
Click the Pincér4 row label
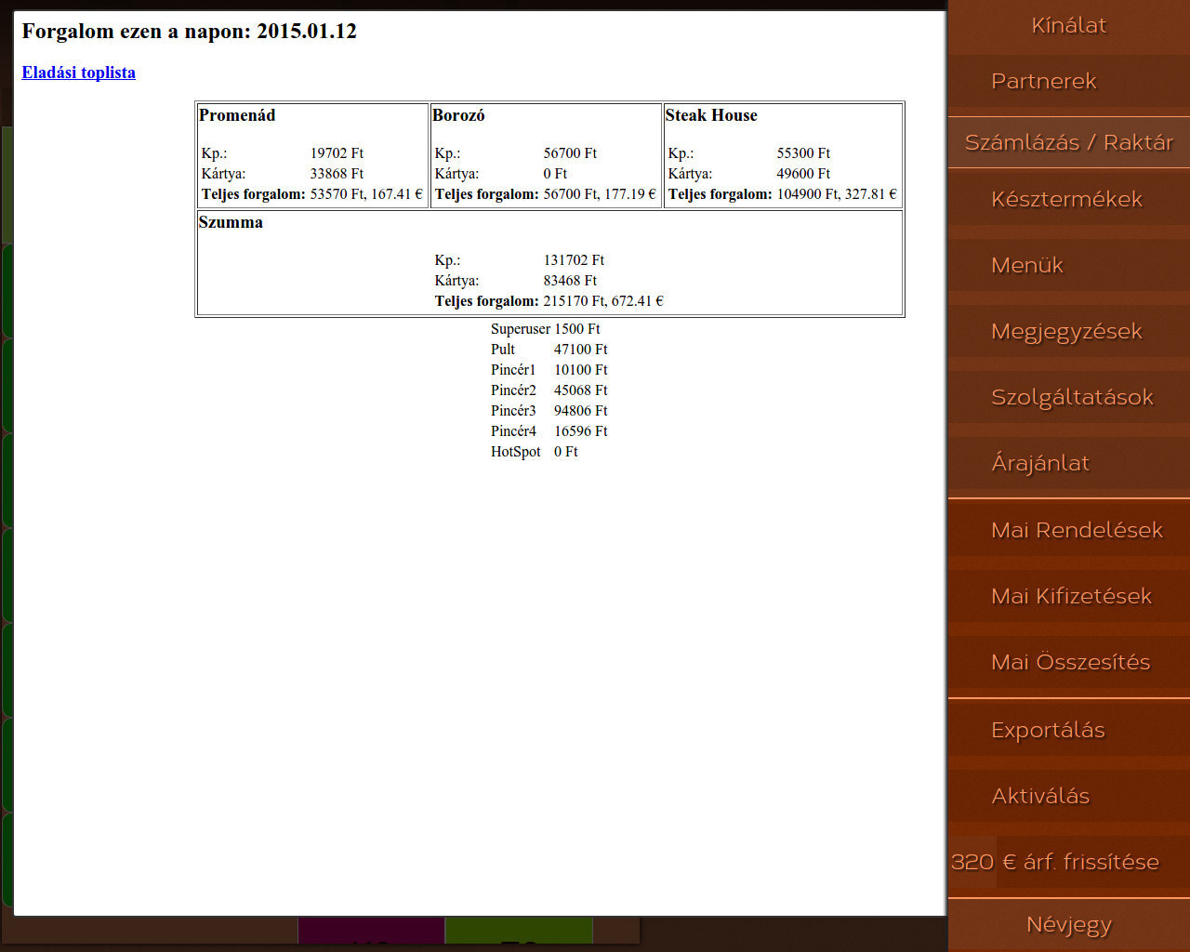[x=513, y=431]
